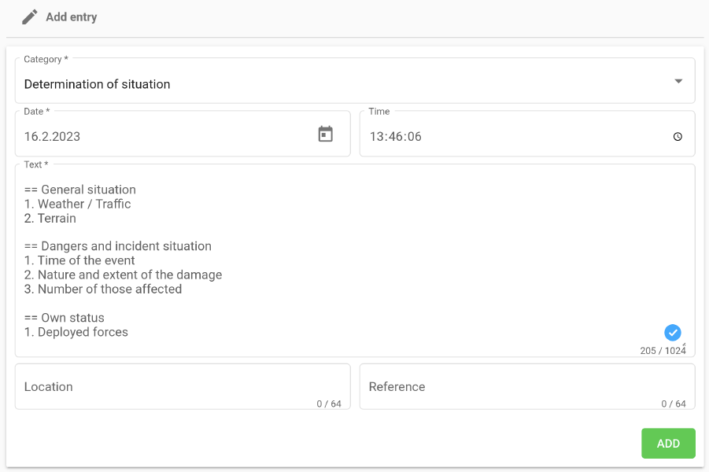Click the pencil icon beside Add entry
709x472 pixels.
30,17
